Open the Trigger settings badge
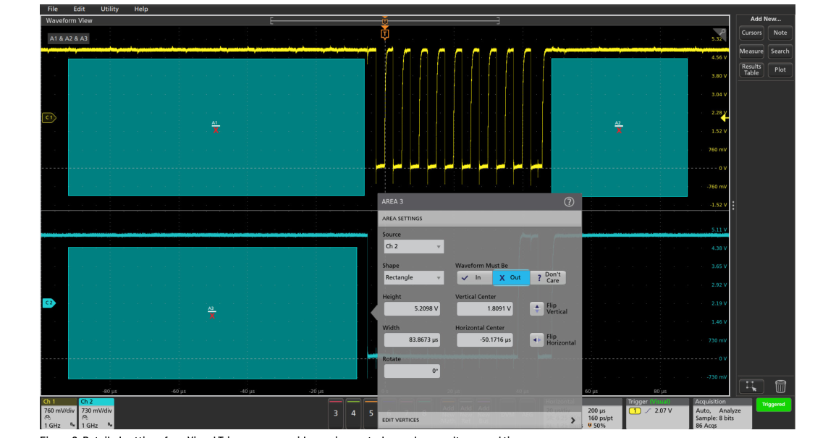This screenshot has width=836, height=438. 657,413
